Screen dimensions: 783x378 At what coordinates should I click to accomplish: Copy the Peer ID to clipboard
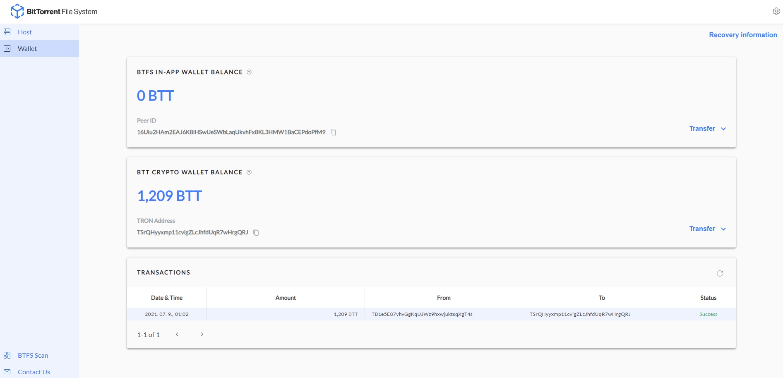pos(334,132)
